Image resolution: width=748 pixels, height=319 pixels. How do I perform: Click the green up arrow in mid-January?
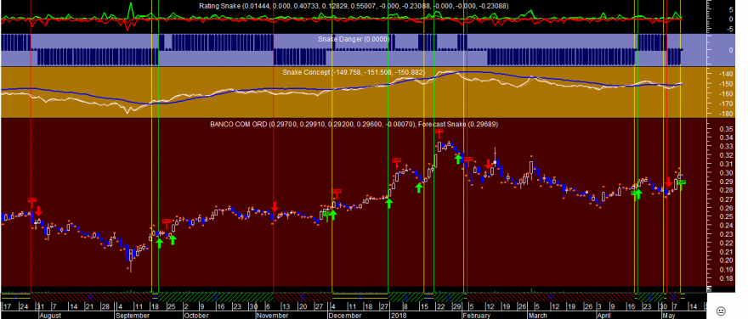[419, 187]
